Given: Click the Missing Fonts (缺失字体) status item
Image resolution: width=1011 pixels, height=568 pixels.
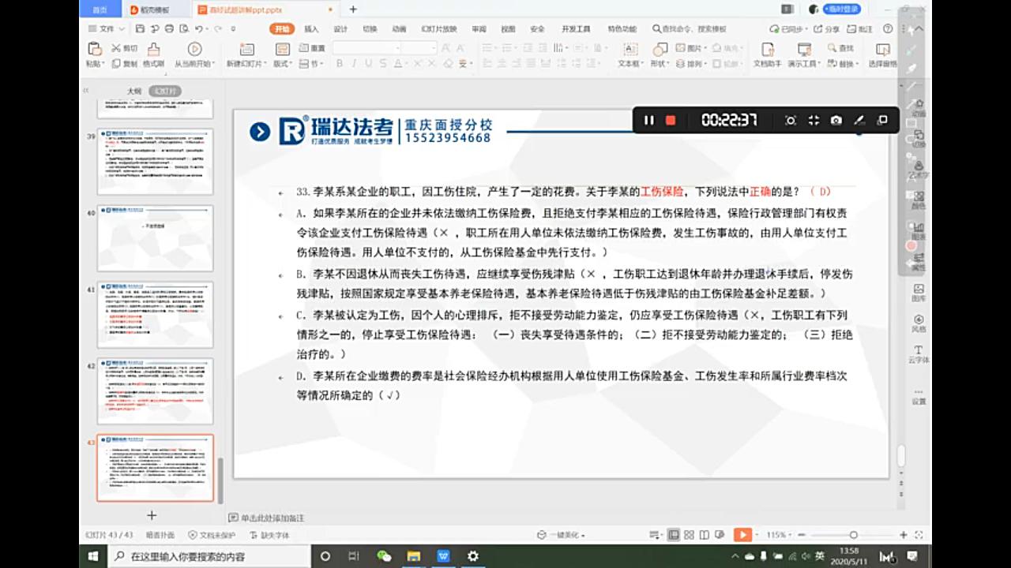Looking at the screenshot, I should [x=270, y=535].
